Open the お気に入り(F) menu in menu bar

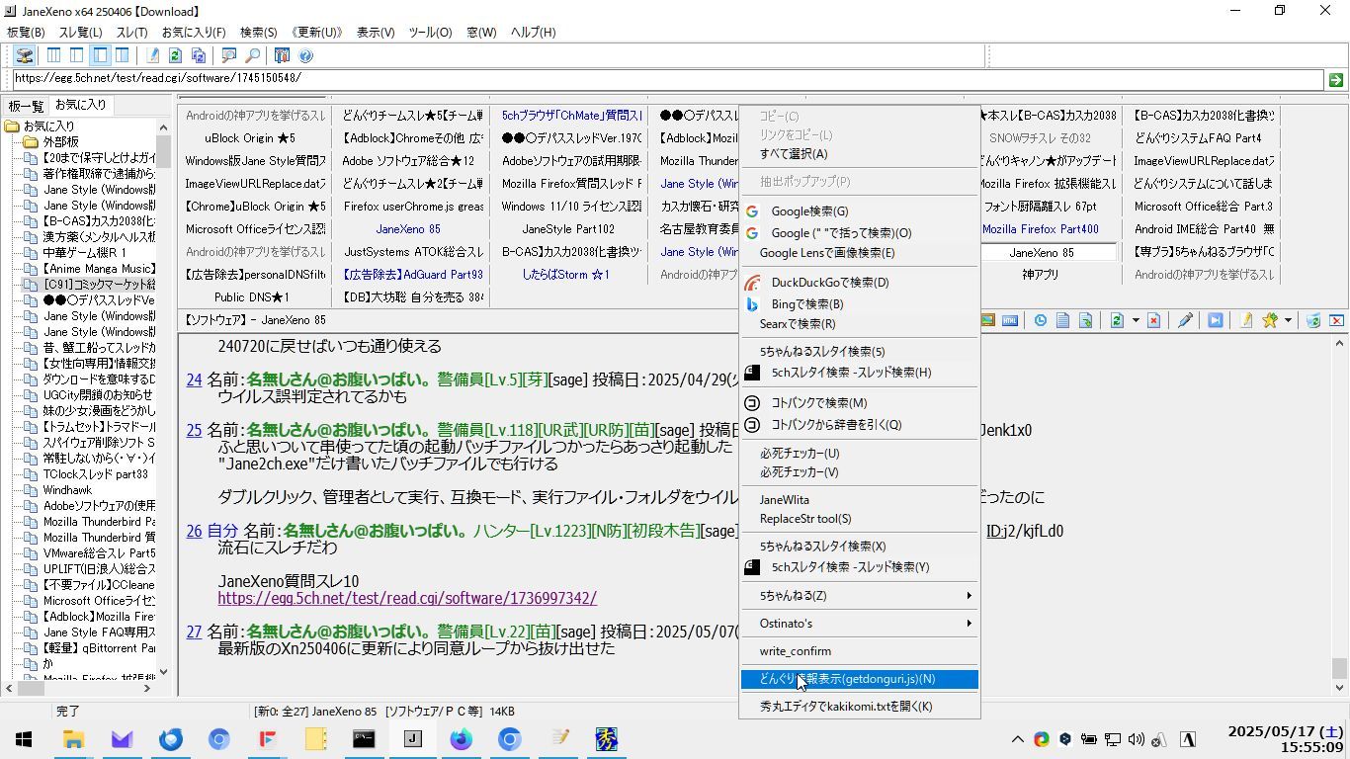pos(194,33)
